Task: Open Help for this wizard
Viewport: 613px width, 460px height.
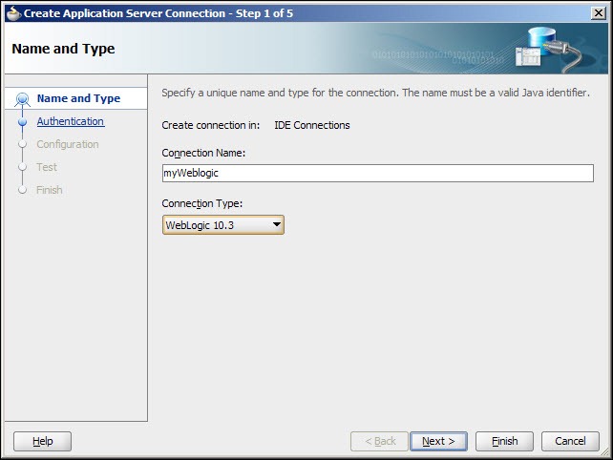Action: pos(42,441)
